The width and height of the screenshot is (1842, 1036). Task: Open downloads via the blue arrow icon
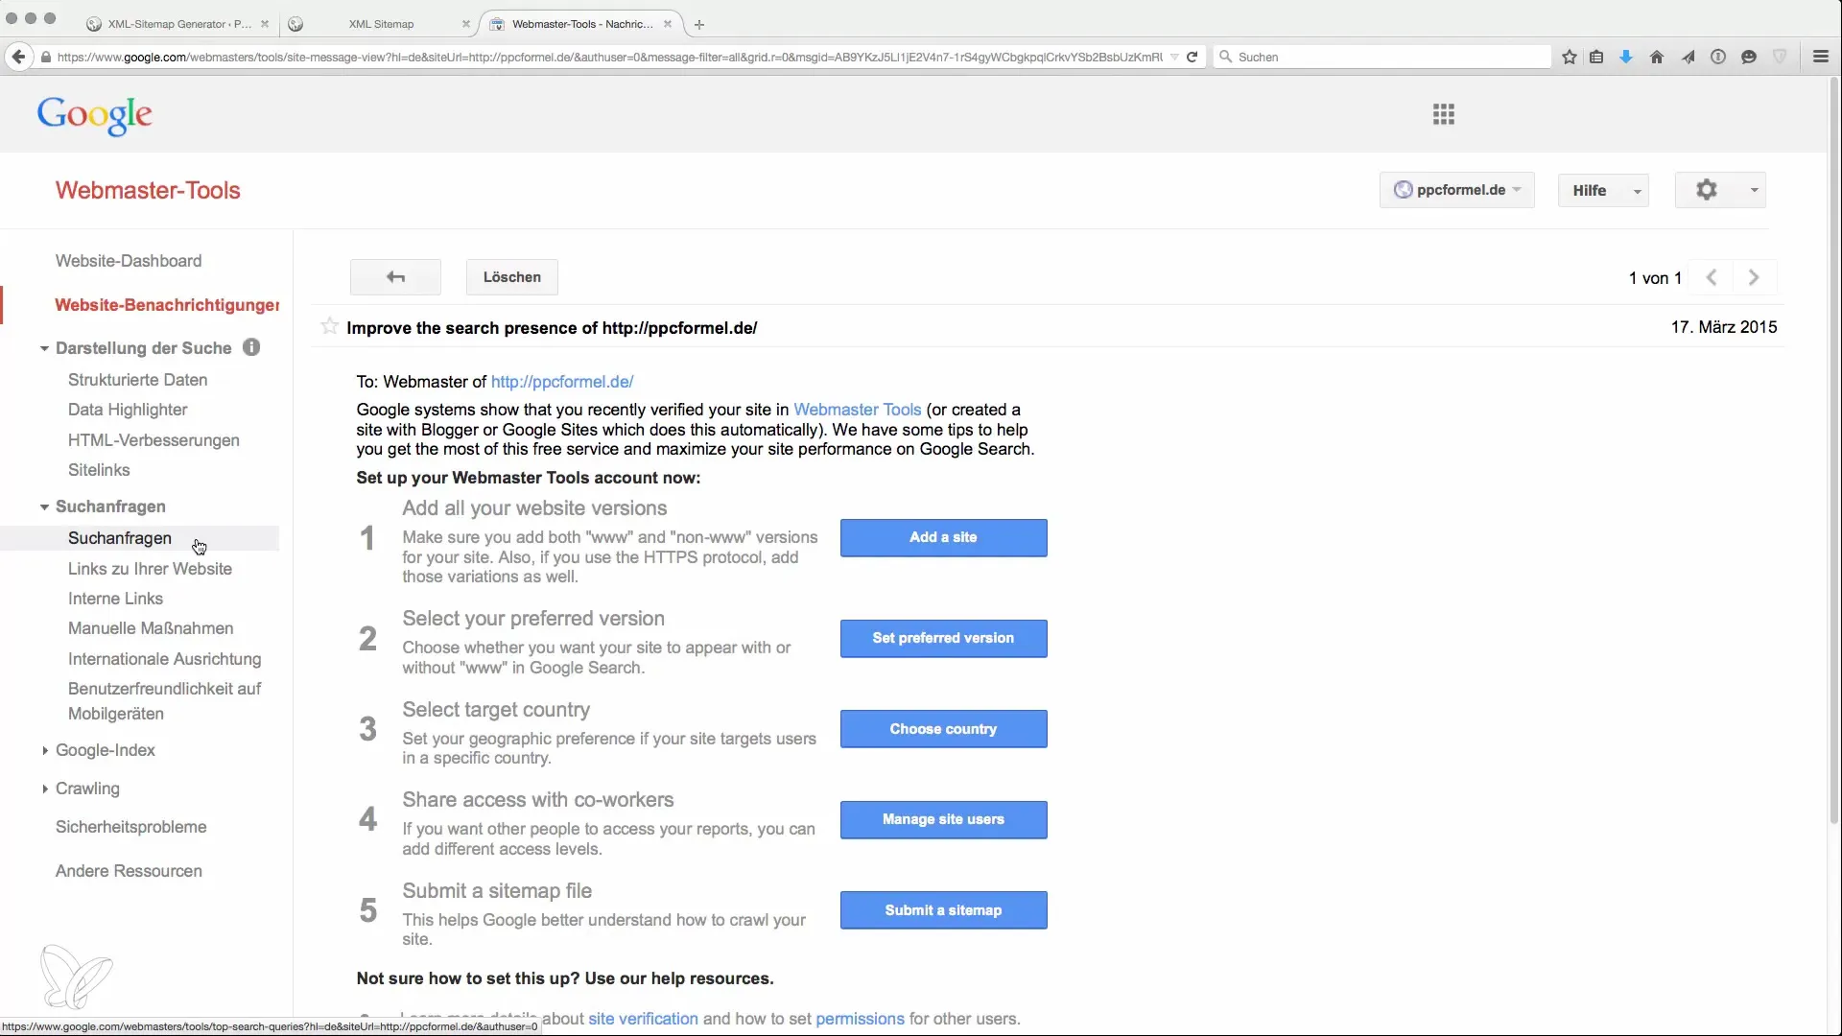1626,57
